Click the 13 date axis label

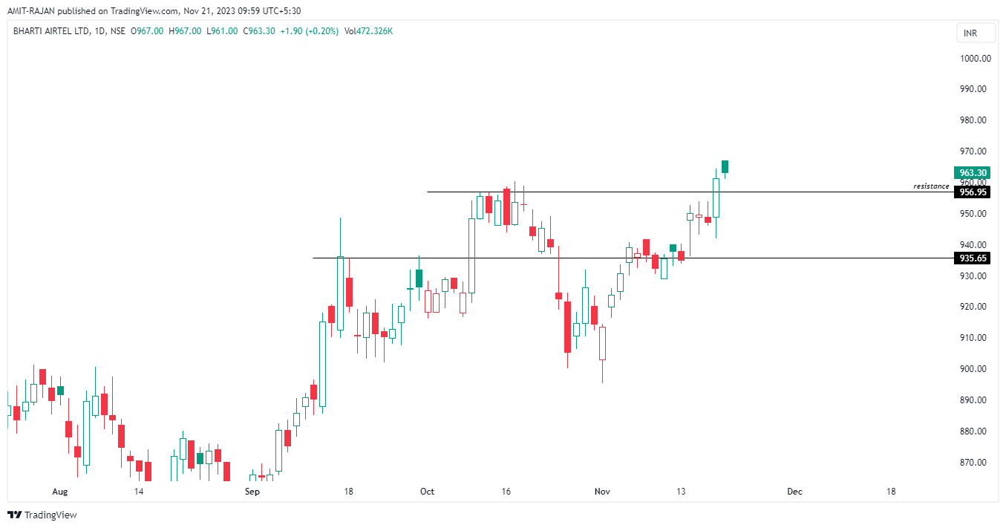click(x=681, y=492)
